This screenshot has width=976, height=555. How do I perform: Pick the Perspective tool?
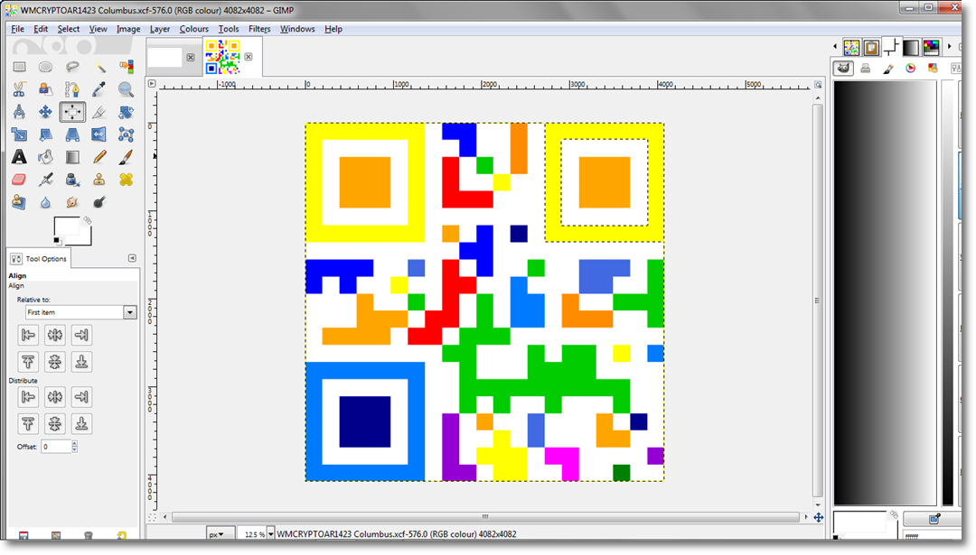pyautogui.click(x=72, y=134)
